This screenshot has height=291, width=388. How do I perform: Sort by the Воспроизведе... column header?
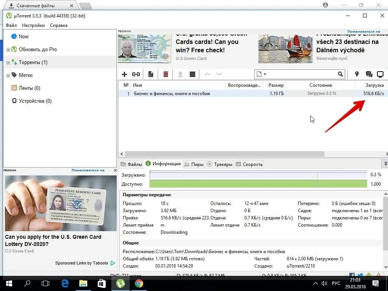[244, 85]
